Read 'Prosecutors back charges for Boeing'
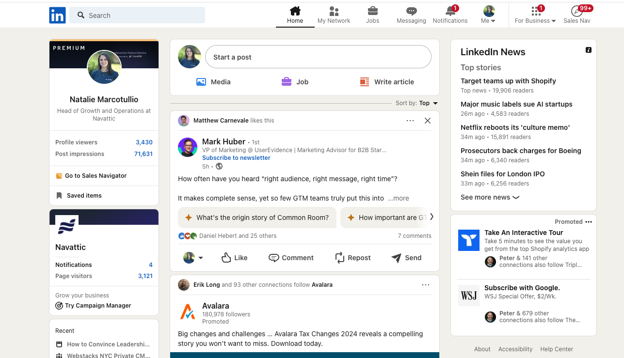 tap(521, 151)
